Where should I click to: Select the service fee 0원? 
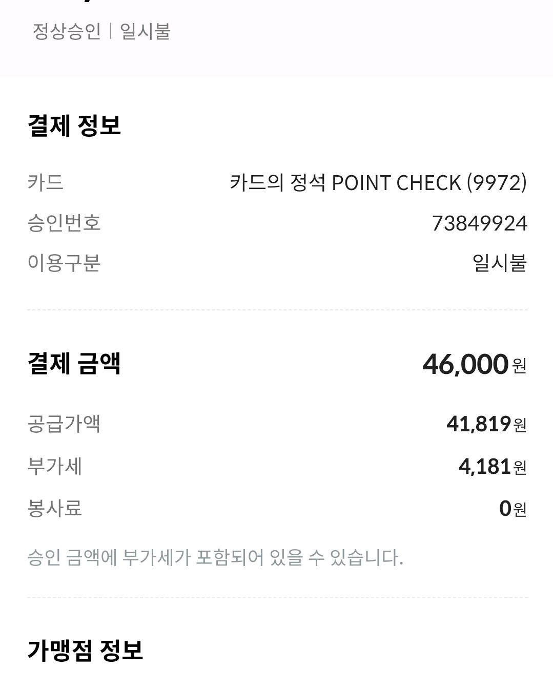[513, 509]
